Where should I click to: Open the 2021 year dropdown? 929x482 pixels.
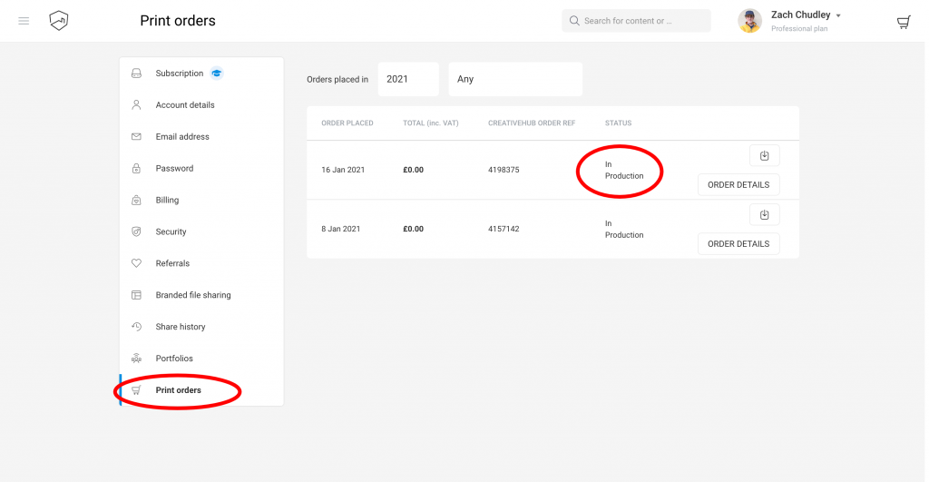pyautogui.click(x=408, y=80)
